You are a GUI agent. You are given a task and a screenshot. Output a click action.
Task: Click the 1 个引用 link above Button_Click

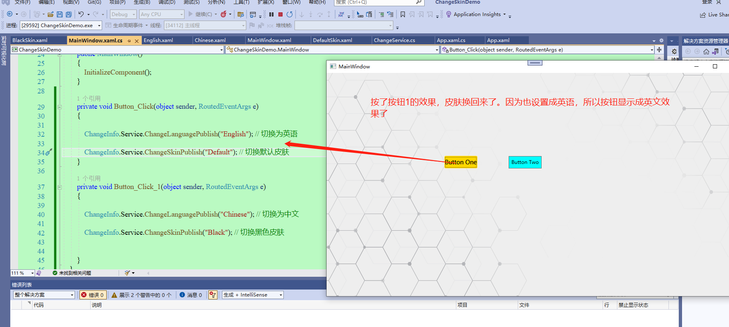[x=89, y=98]
